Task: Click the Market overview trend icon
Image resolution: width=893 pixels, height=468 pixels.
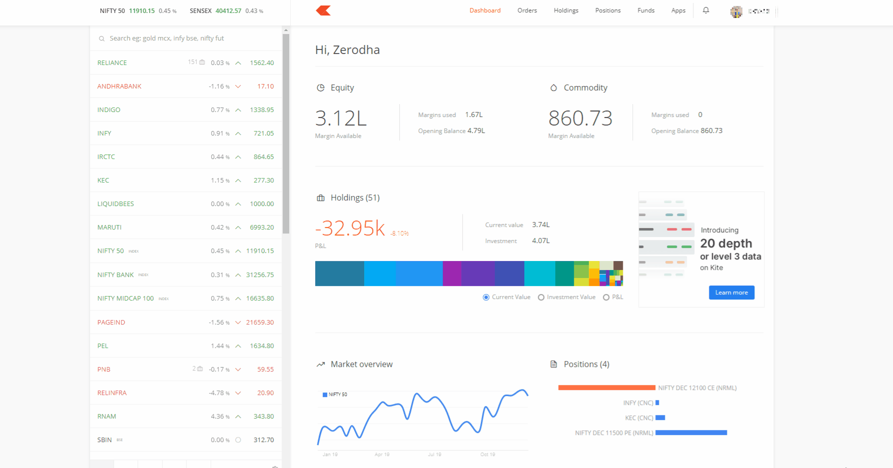Action: coord(321,364)
